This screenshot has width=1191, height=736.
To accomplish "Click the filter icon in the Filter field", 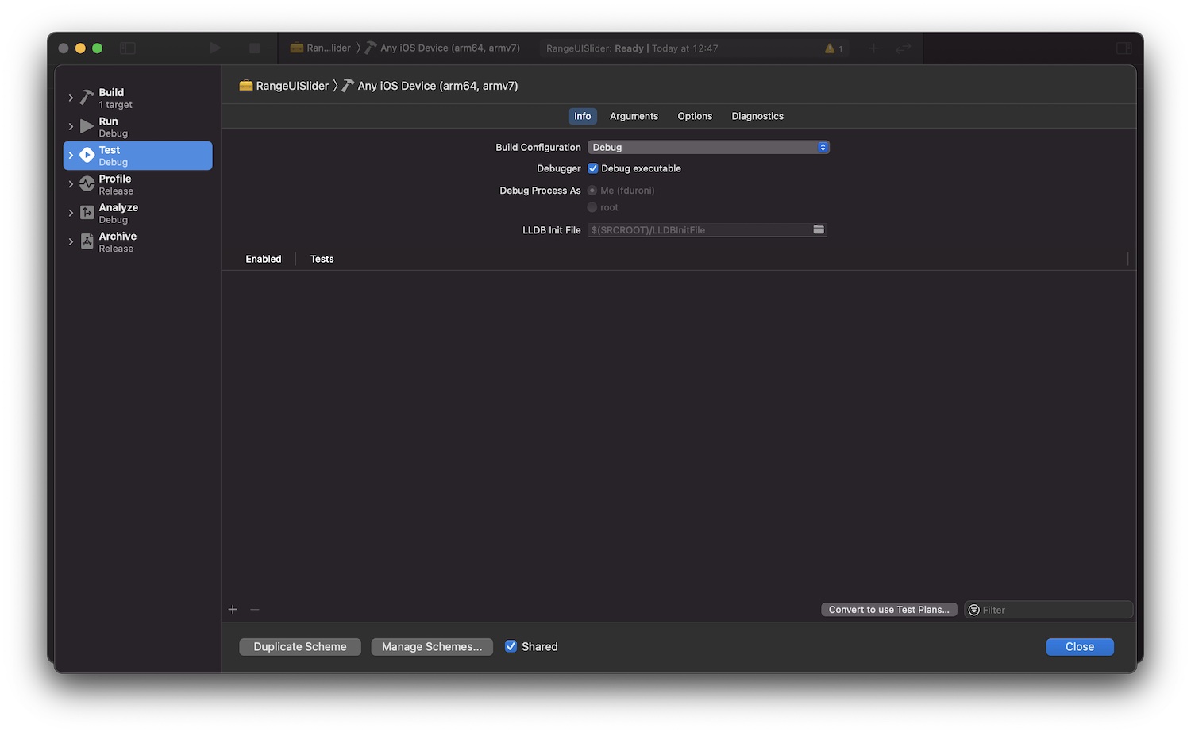I will [974, 610].
